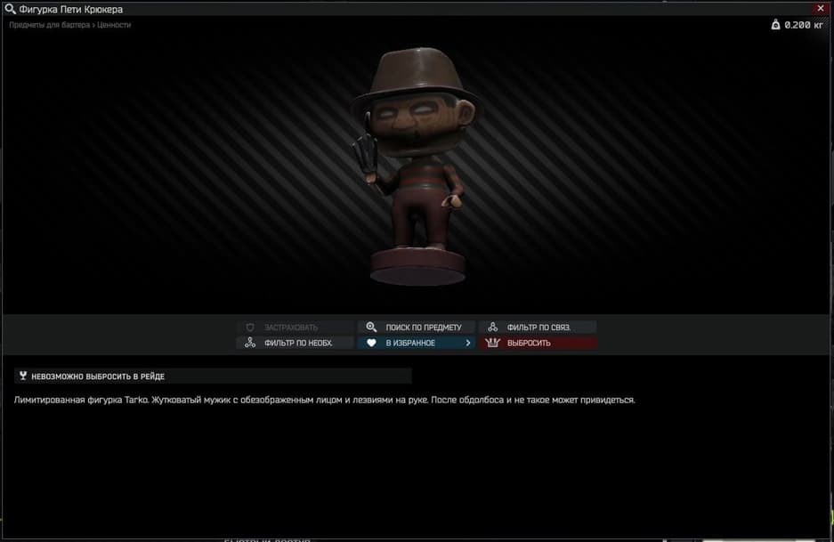834x542 pixels.
Task: Click the shield icon next to Застраховать
Action: click(250, 328)
